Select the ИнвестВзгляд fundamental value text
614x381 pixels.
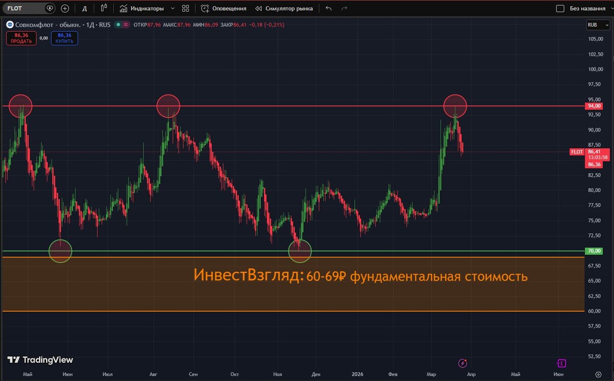point(360,276)
